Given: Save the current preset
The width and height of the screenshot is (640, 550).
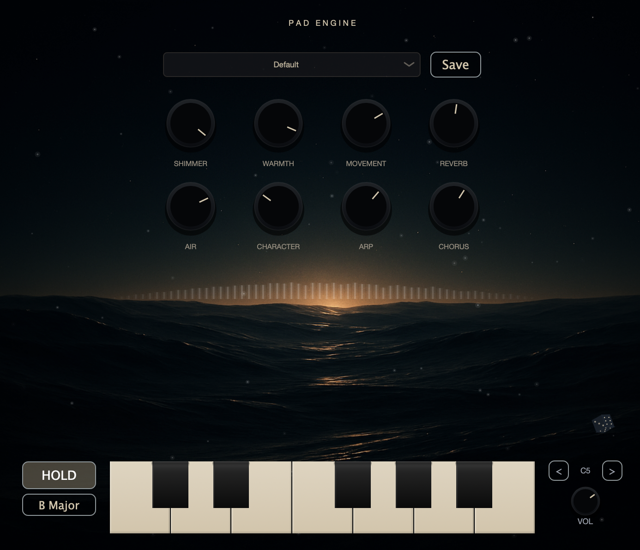Looking at the screenshot, I should [455, 65].
